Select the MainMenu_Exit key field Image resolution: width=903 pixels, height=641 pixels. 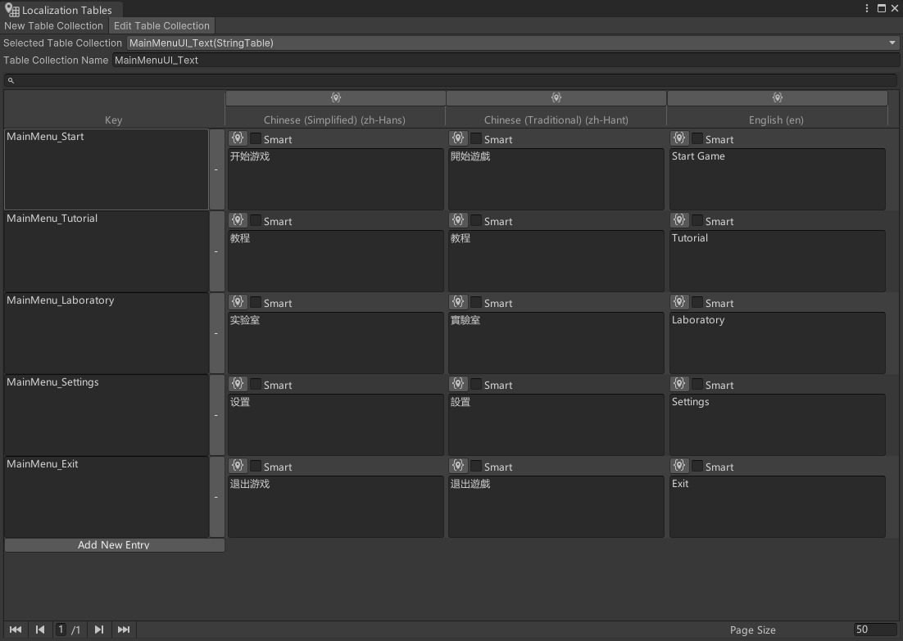(x=107, y=497)
